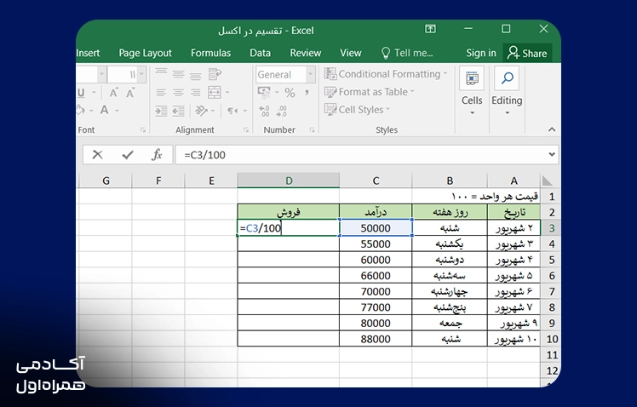Apply fill color paint bucket
The image size is (637, 407).
coord(81,110)
